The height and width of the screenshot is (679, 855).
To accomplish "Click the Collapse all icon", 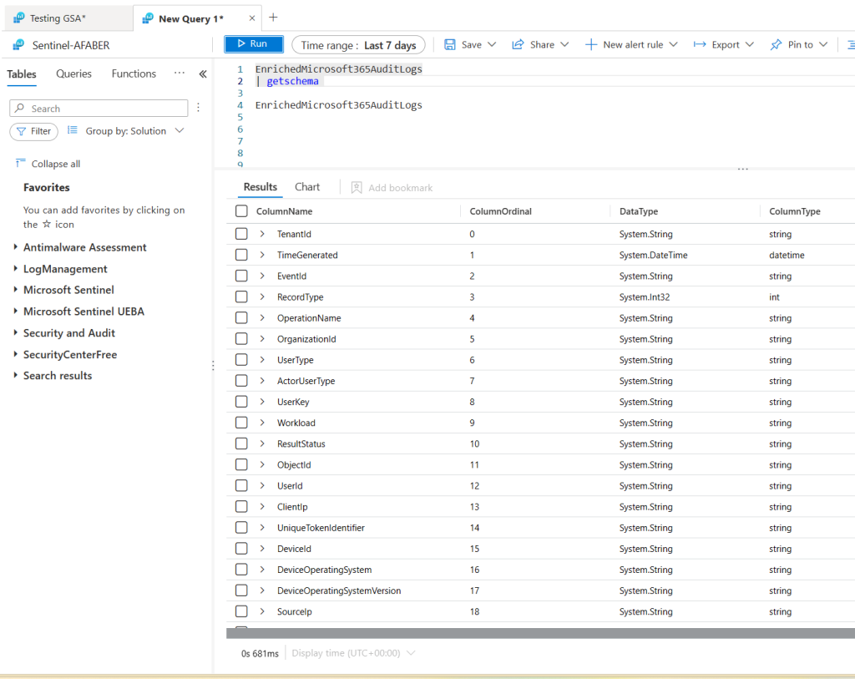I will (21, 164).
